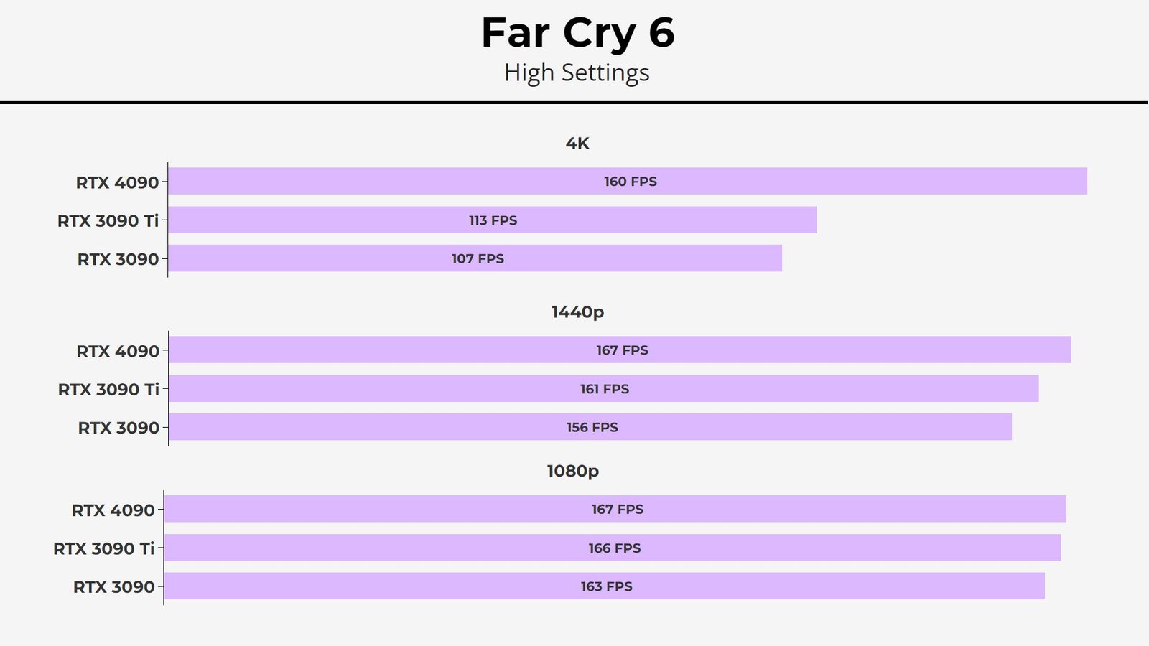Click the 163 FPS bar
The width and height of the screenshot is (1149, 646).
pyautogui.click(x=605, y=586)
